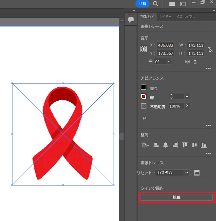Click the horizontal align center icon
216x221 pixels.
(165, 145)
